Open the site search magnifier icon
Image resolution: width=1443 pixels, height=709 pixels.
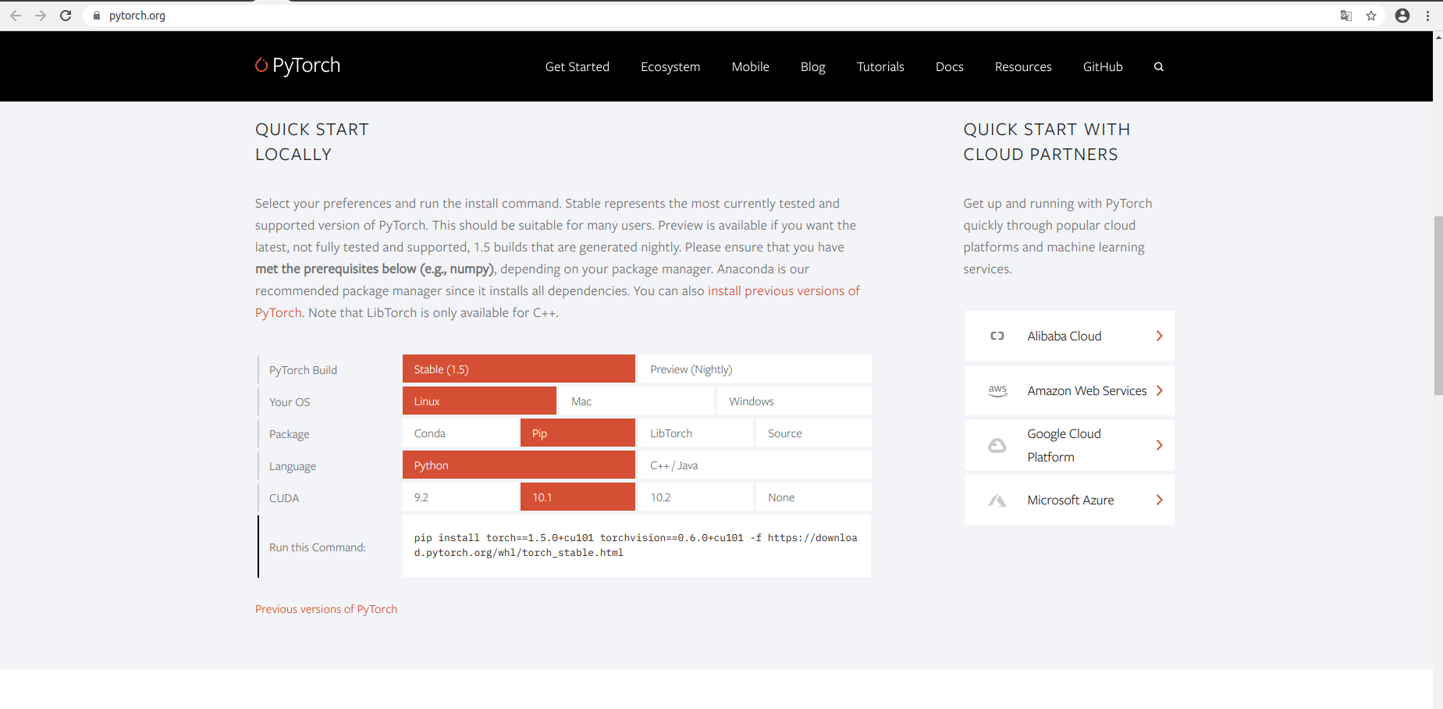[x=1159, y=67]
